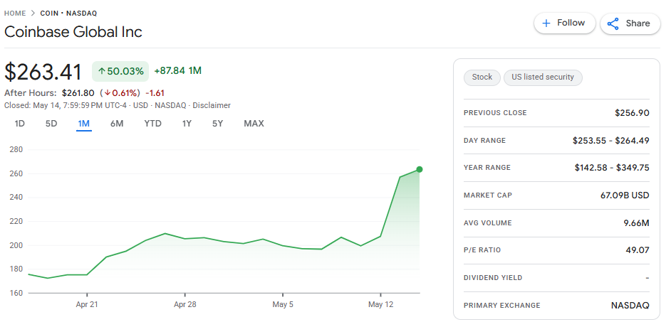
Task: Click the 67.09B USD market cap value
Action: pos(625,195)
